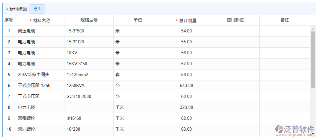Click the 单位 column header
This screenshot has width=318, height=140.
(x=138, y=20)
